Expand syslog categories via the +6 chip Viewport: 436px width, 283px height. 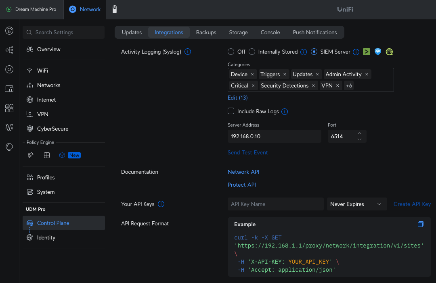[348, 85]
